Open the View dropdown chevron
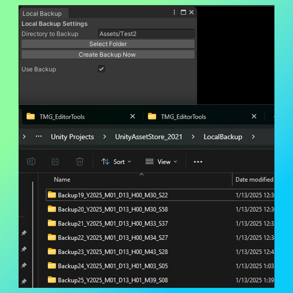293x293 pixels. pos(175,162)
